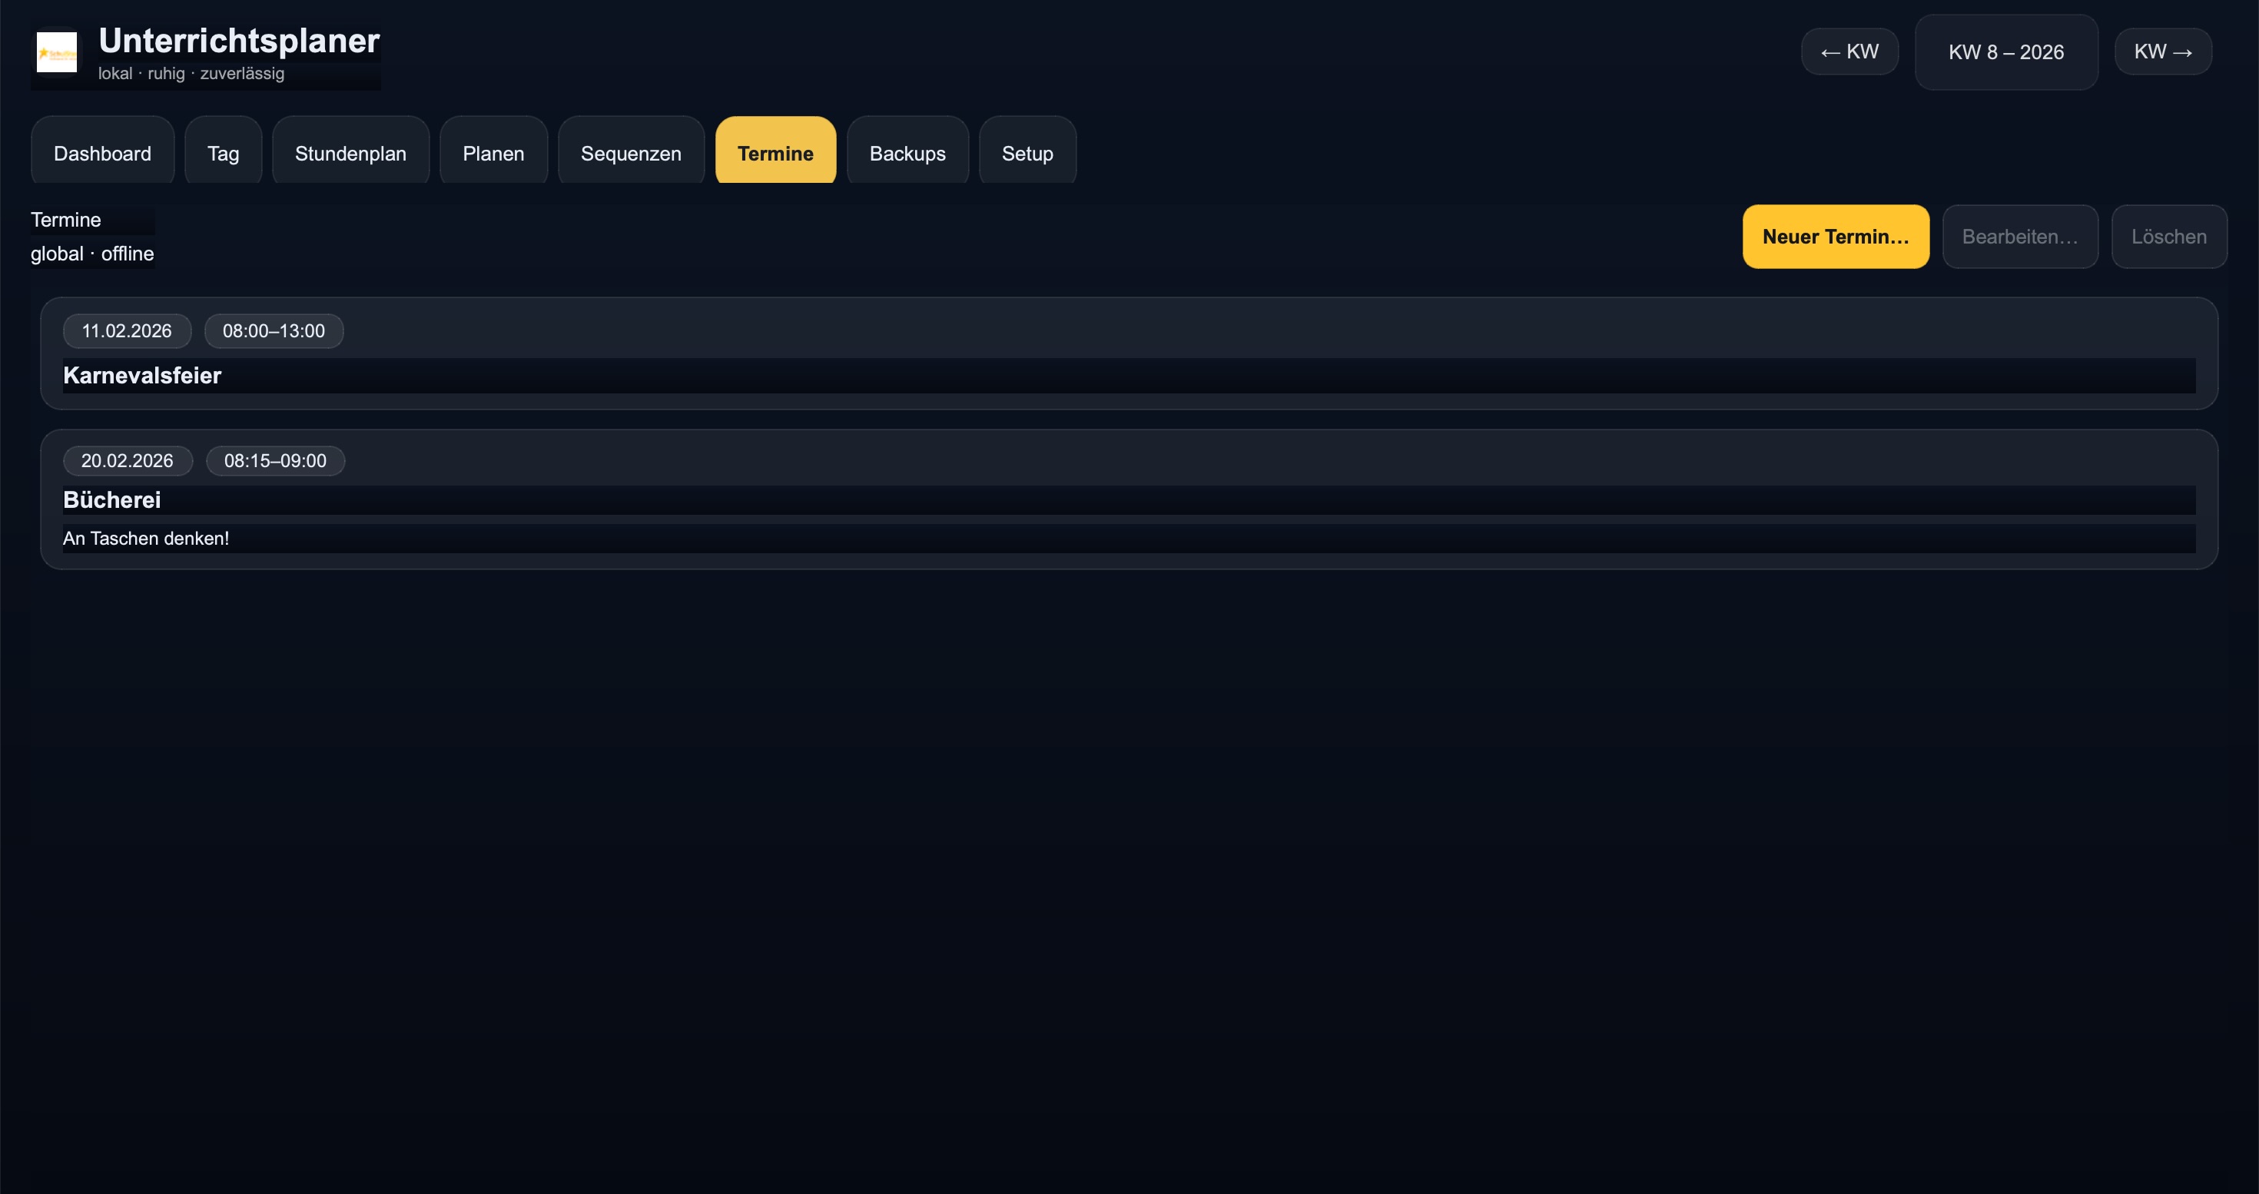Open the Stundenplan tab
This screenshot has height=1194, width=2259.
point(350,154)
